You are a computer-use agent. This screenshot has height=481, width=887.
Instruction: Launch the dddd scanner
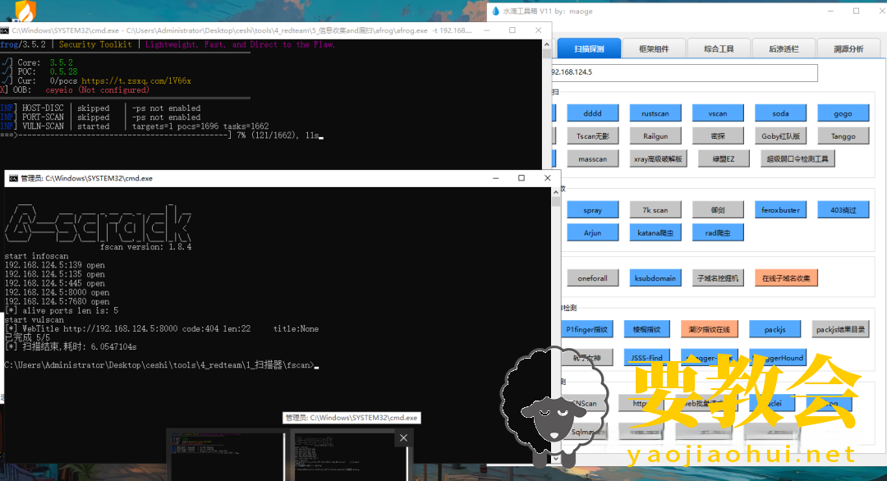coord(592,113)
